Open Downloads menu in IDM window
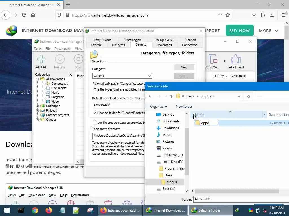 point(63,48)
